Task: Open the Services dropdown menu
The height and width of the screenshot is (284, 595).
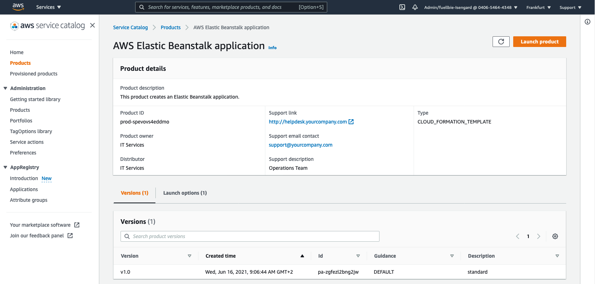Action: (48, 7)
